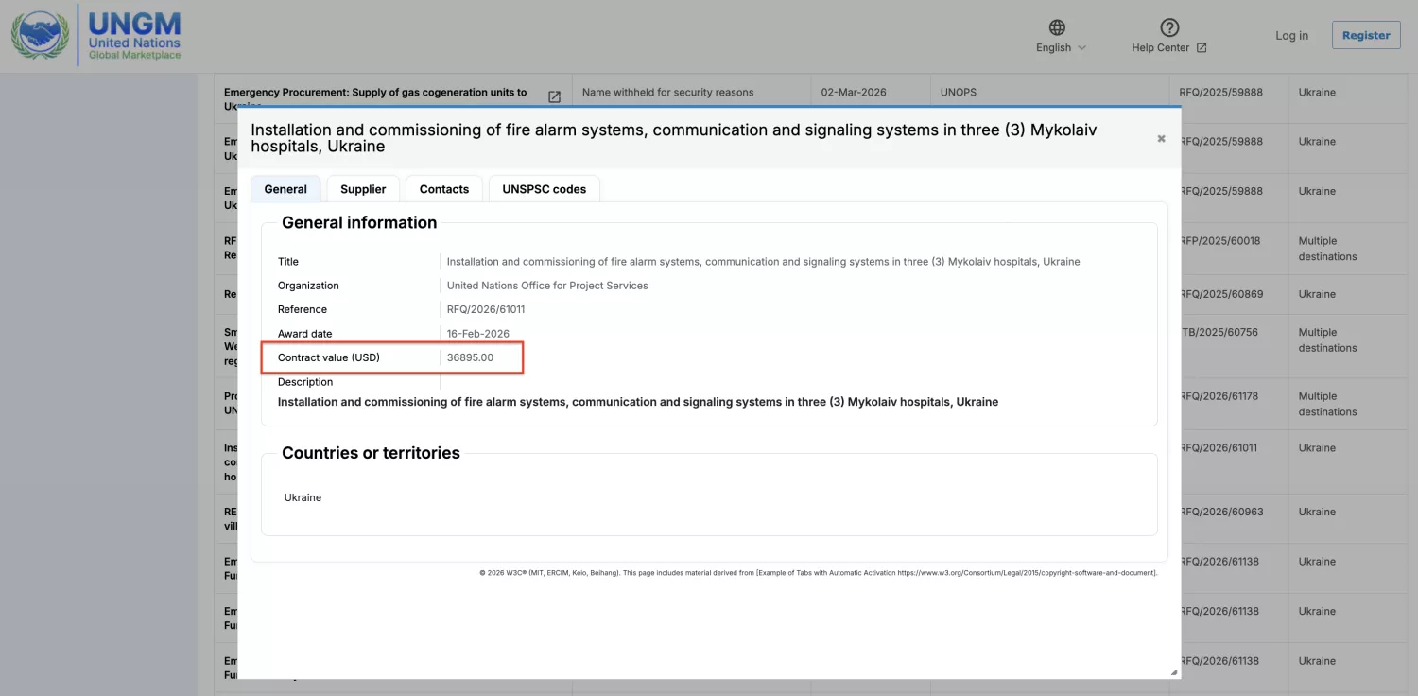
Task: Show the UNSPSC codes tab
Action: (x=544, y=189)
